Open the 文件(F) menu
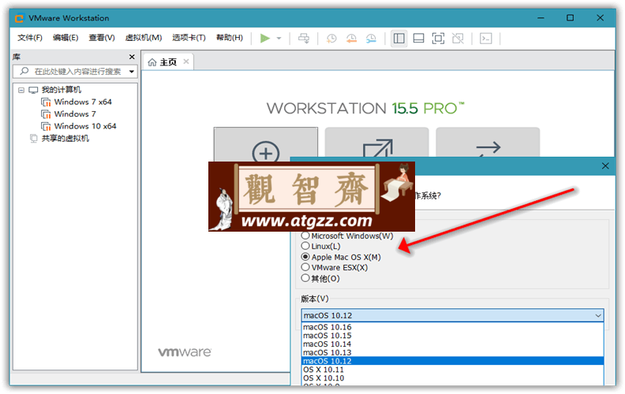 (x=30, y=38)
